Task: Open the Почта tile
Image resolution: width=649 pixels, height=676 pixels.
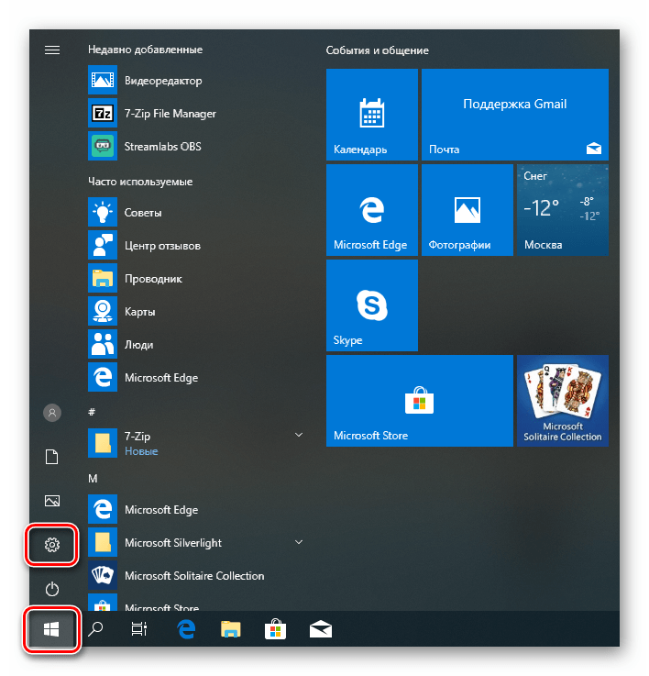Action: tap(515, 115)
